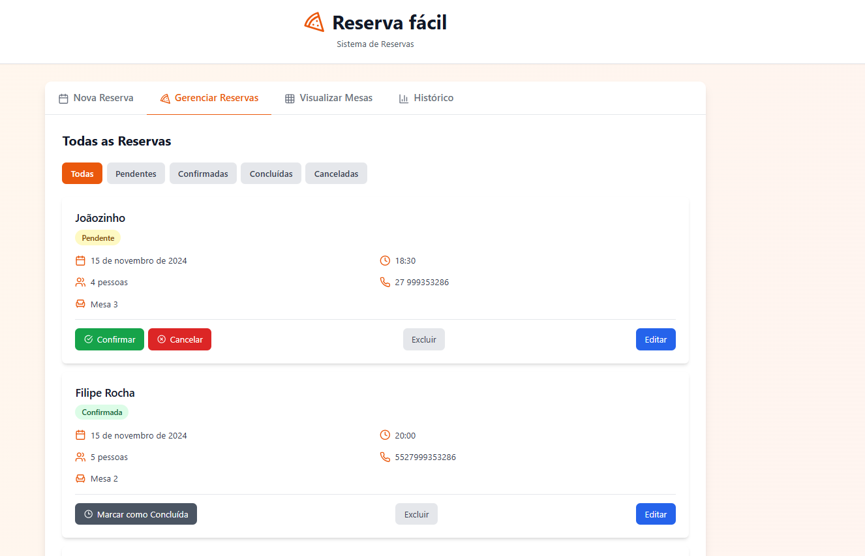The image size is (865, 556).
Task: Click the people icon beside 5 pessoas
Action: point(80,457)
